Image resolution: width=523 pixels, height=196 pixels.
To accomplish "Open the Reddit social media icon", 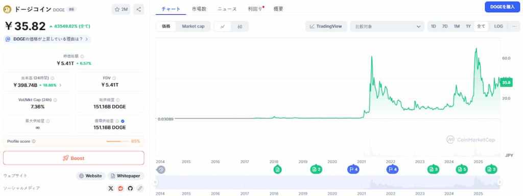I will tap(121, 188).
